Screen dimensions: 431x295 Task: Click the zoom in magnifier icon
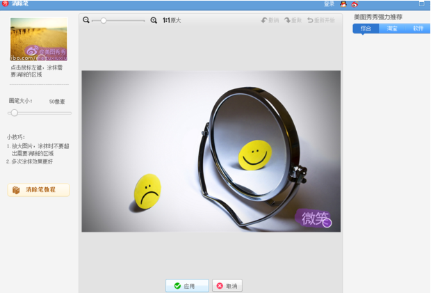pos(154,20)
